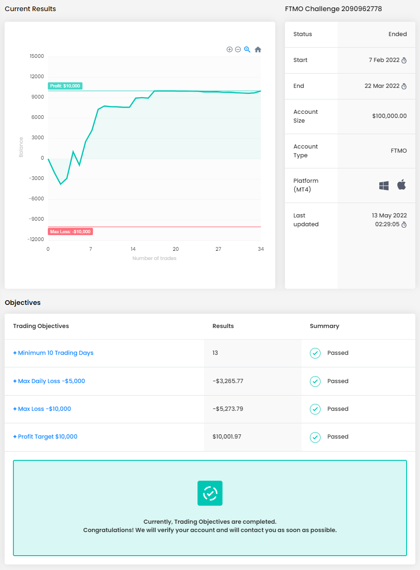
Task: Click the Apple platform icon
Action: (401, 185)
